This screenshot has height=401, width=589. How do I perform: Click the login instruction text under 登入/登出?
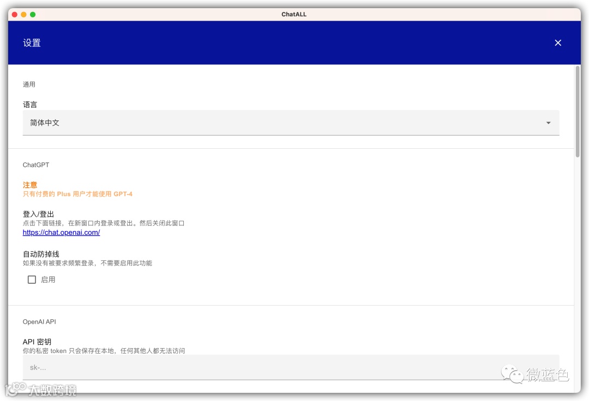coord(103,223)
